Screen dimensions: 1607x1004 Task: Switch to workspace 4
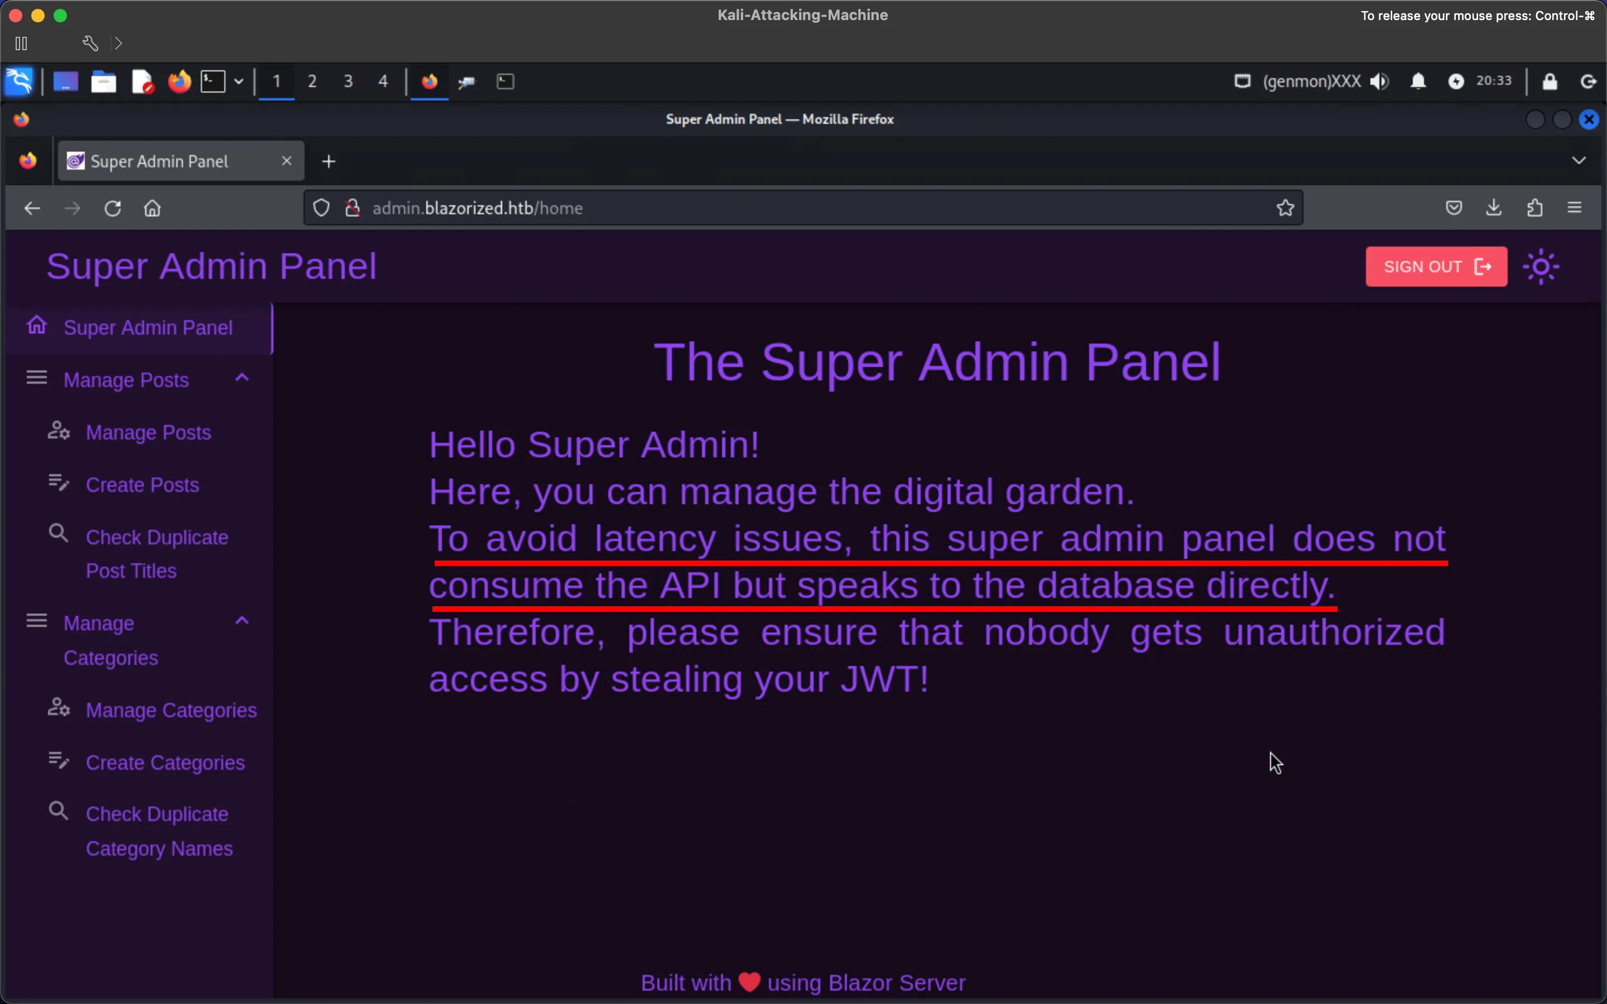pos(383,81)
